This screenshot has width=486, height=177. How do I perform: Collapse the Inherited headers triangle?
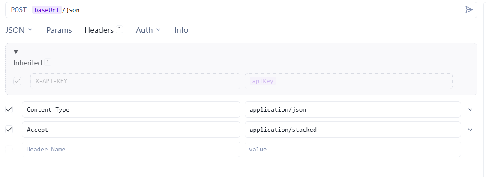coord(16,52)
